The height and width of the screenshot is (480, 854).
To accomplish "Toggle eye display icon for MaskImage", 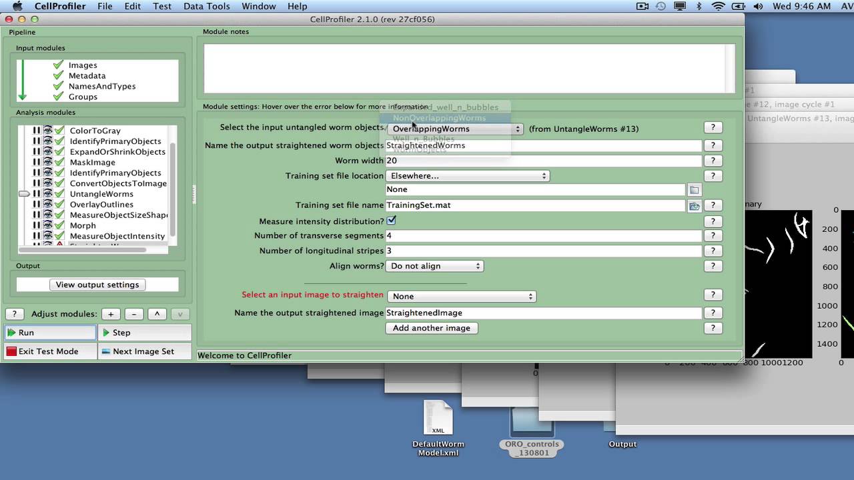I will pos(47,162).
